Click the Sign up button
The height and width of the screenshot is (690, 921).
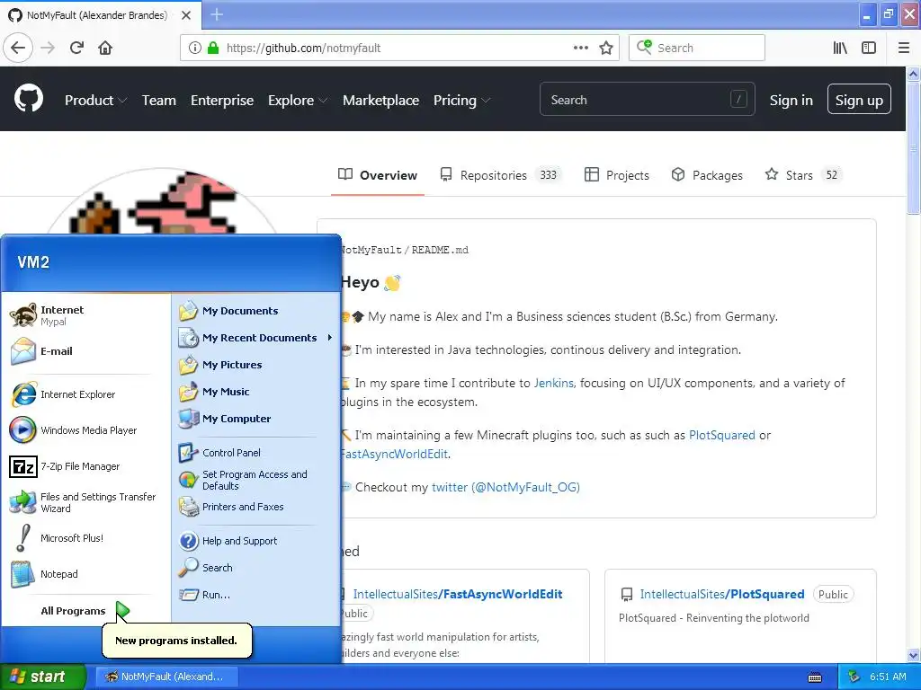(x=859, y=99)
